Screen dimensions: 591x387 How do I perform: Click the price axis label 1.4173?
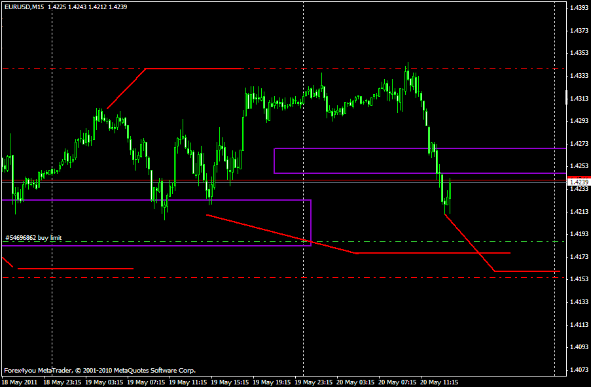(579, 257)
